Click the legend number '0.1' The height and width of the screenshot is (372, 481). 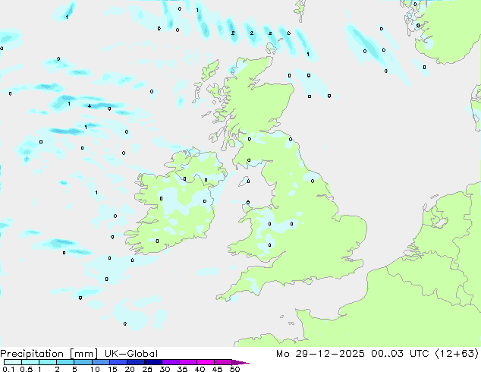tap(8, 369)
